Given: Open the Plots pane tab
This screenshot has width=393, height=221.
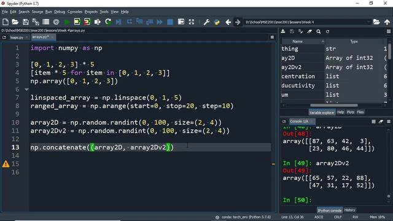Looking at the screenshot, I should point(351,112).
